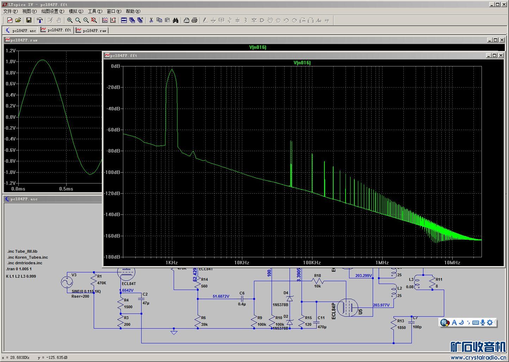
Task: Click the 51.6872V node voltage label
Action: (221, 296)
